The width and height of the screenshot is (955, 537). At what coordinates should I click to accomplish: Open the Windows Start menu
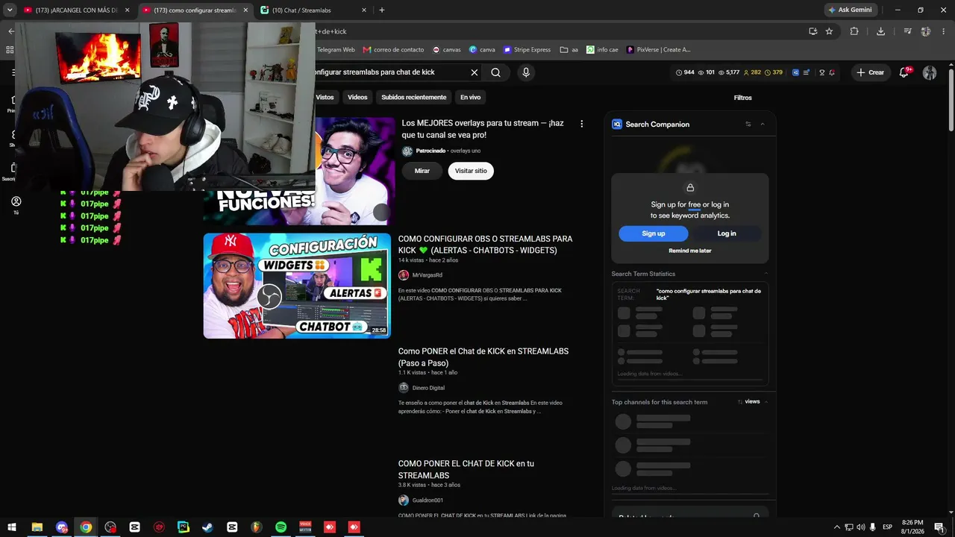point(12,527)
